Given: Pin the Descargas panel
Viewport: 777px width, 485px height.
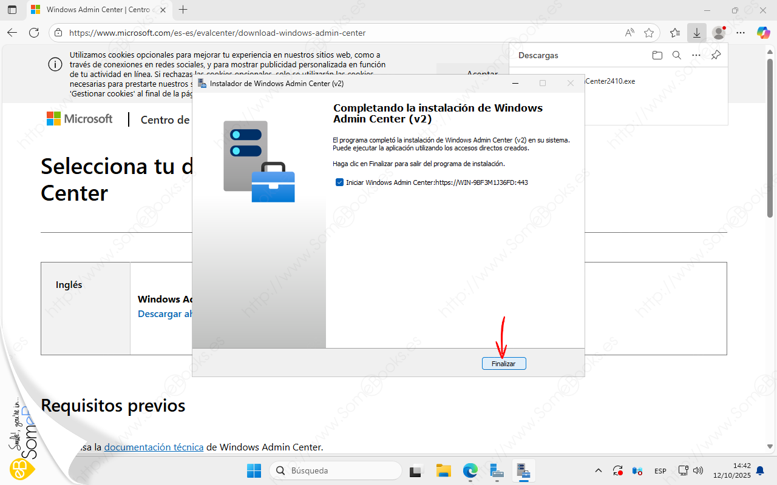Looking at the screenshot, I should point(716,55).
